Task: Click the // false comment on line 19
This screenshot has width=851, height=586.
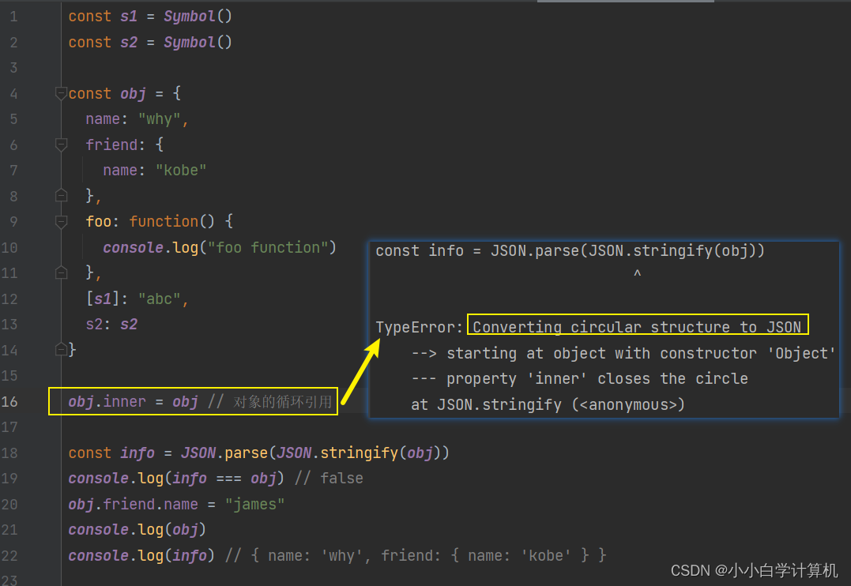Action: (x=329, y=479)
